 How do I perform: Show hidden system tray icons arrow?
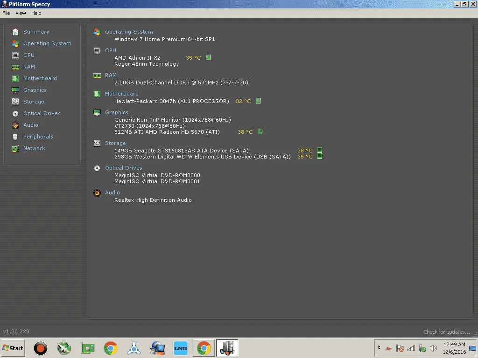(379, 348)
